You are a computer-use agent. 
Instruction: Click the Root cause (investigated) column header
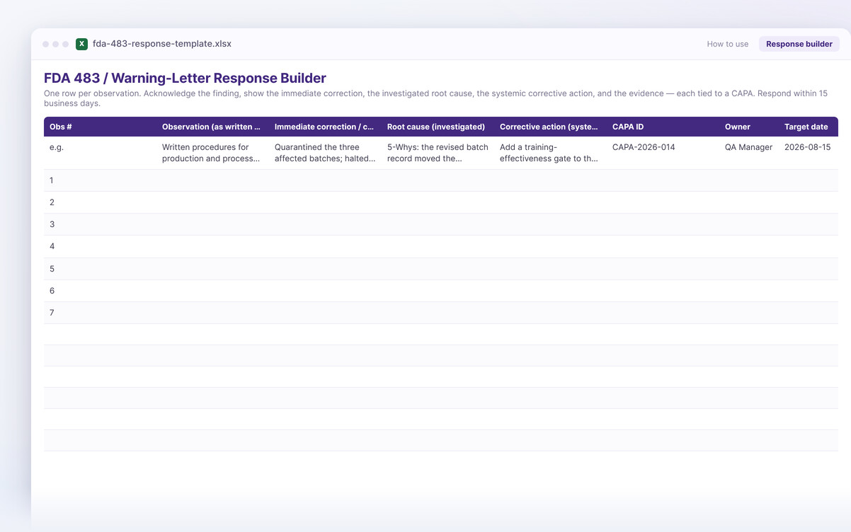438,127
